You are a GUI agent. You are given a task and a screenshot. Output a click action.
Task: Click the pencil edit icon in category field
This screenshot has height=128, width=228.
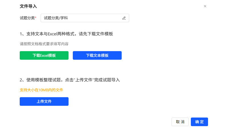124,18
